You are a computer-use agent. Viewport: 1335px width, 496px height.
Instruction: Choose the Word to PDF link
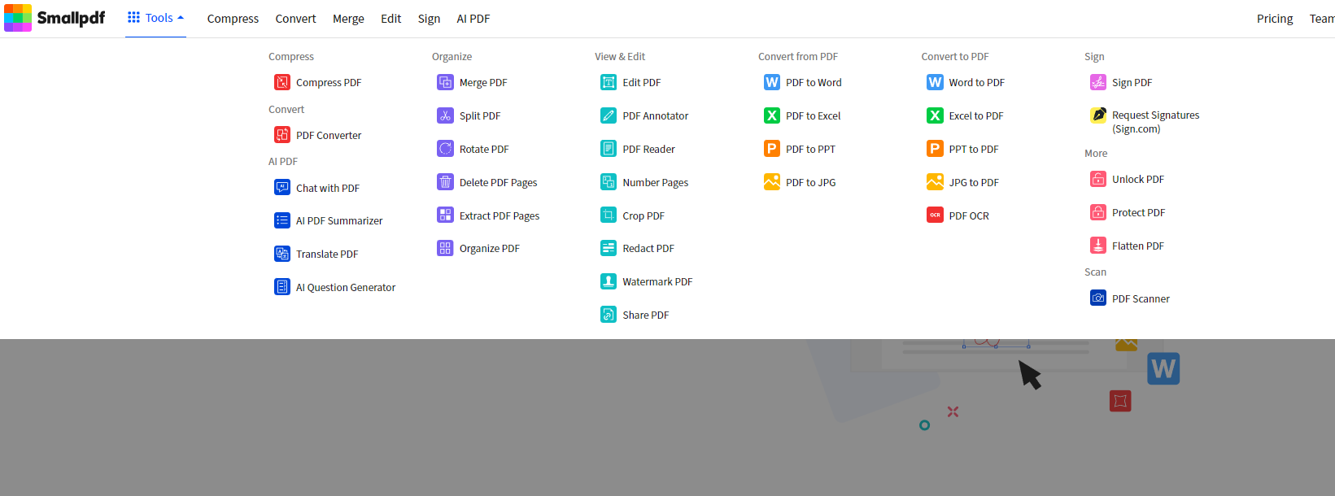tap(976, 82)
